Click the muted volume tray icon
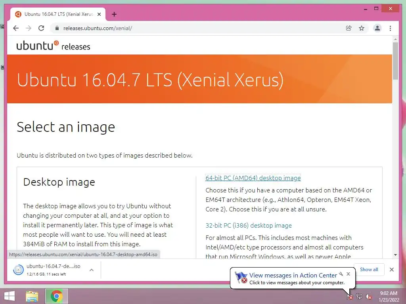The width and height of the screenshot is (406, 304). tap(369, 296)
